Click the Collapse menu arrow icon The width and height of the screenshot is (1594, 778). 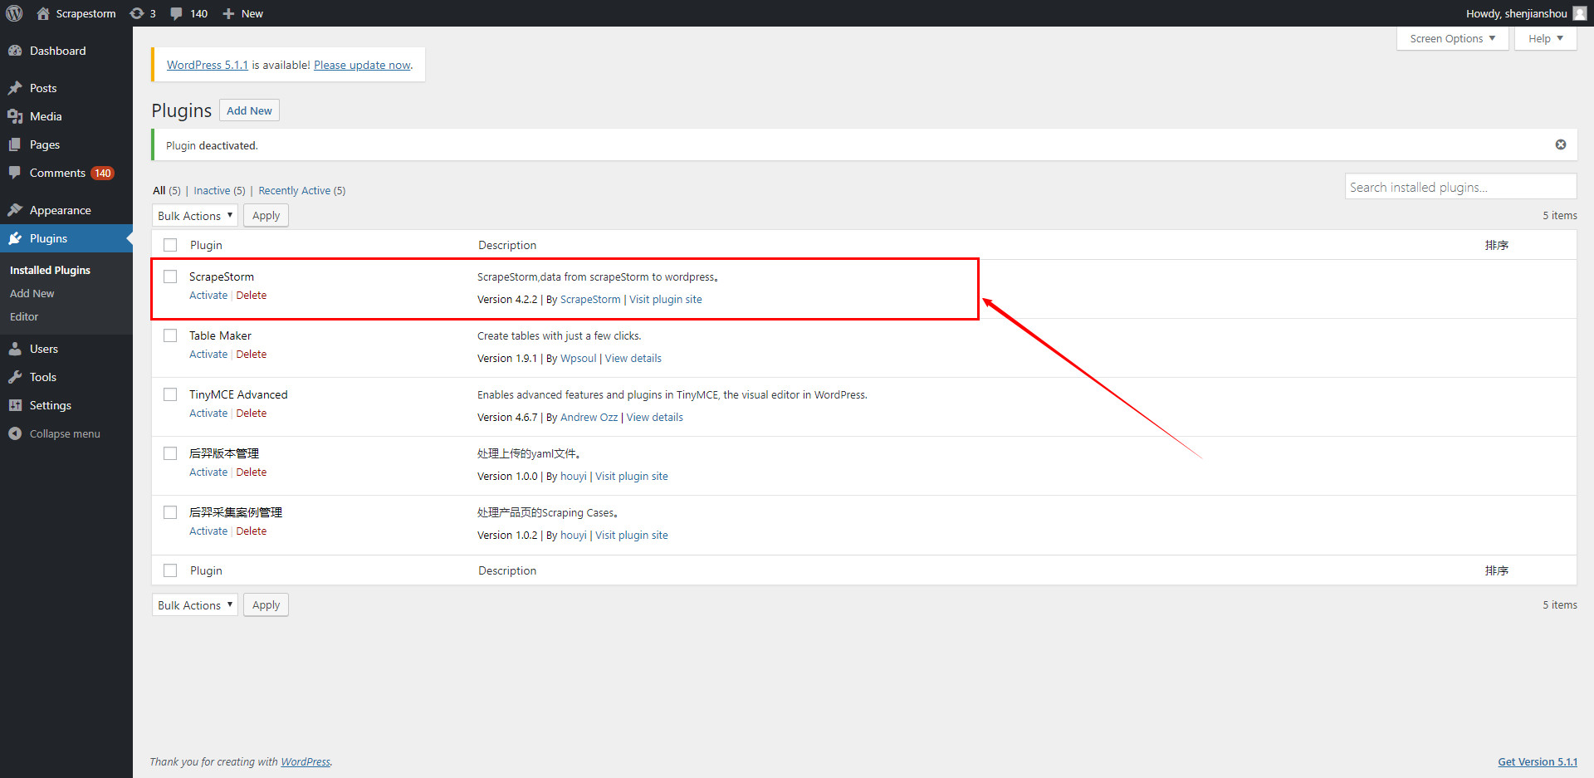click(15, 433)
